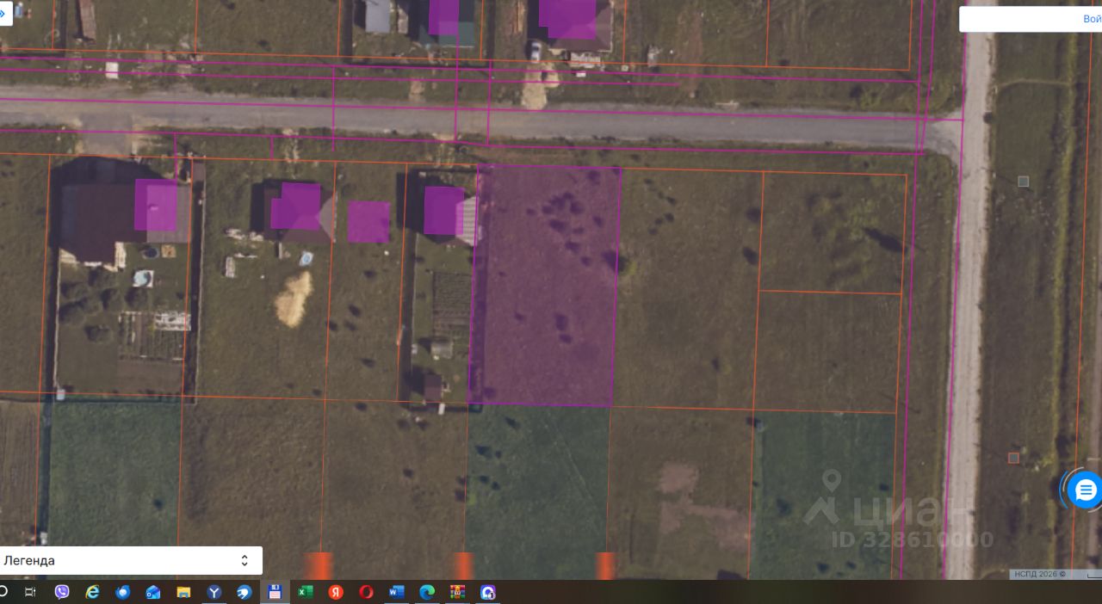Viewport: 1102px width, 604px height.
Task: Open Microsoft Edge from taskbar
Action: [x=427, y=592]
